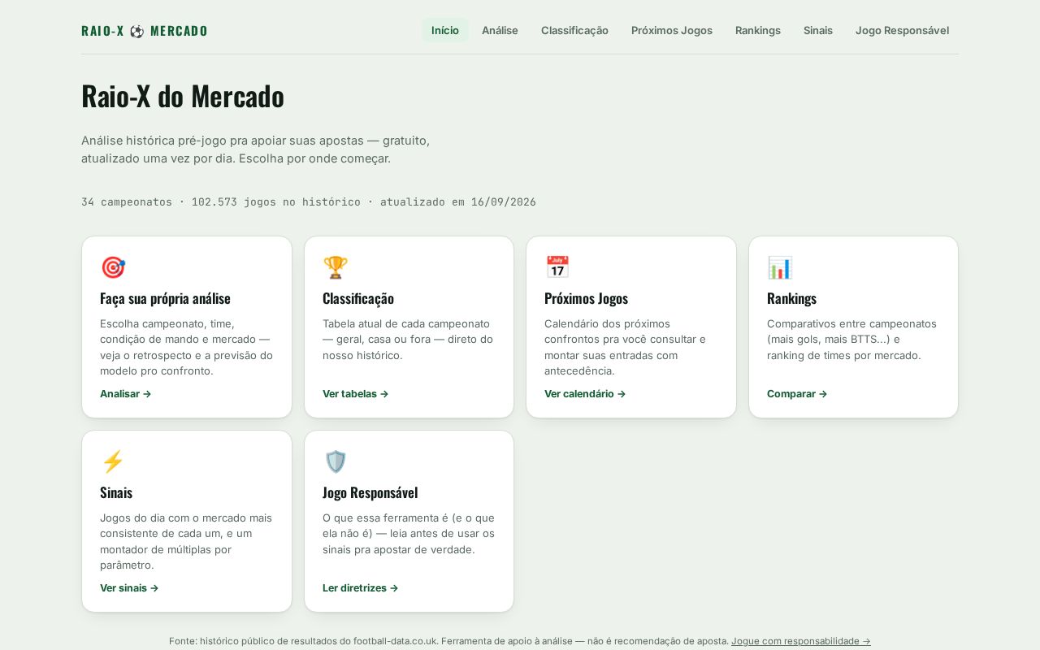Click the card heading Faça sua própria análise
1040x650 pixels.
click(165, 298)
